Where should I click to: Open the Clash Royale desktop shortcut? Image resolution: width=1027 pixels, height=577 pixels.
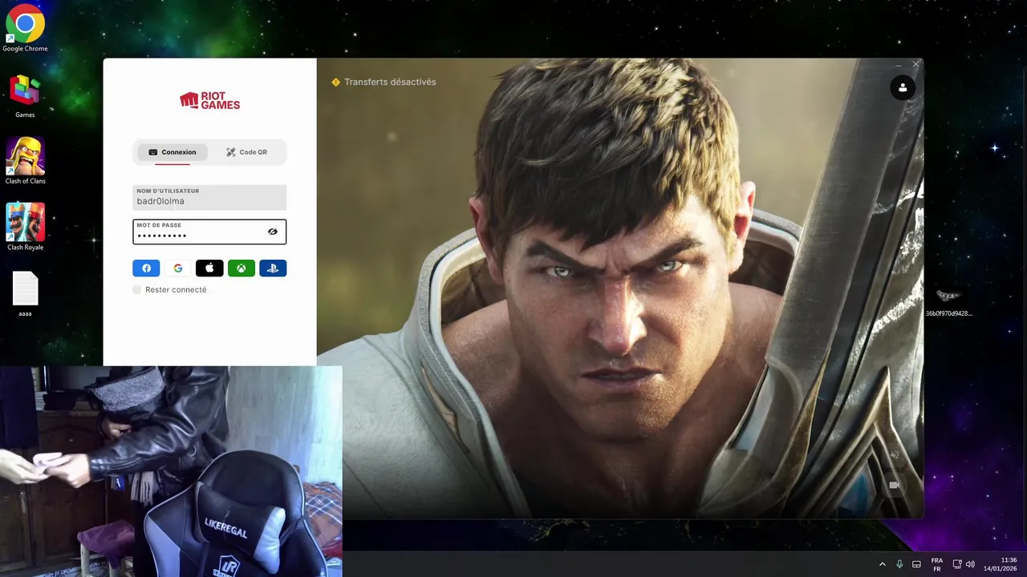25,227
